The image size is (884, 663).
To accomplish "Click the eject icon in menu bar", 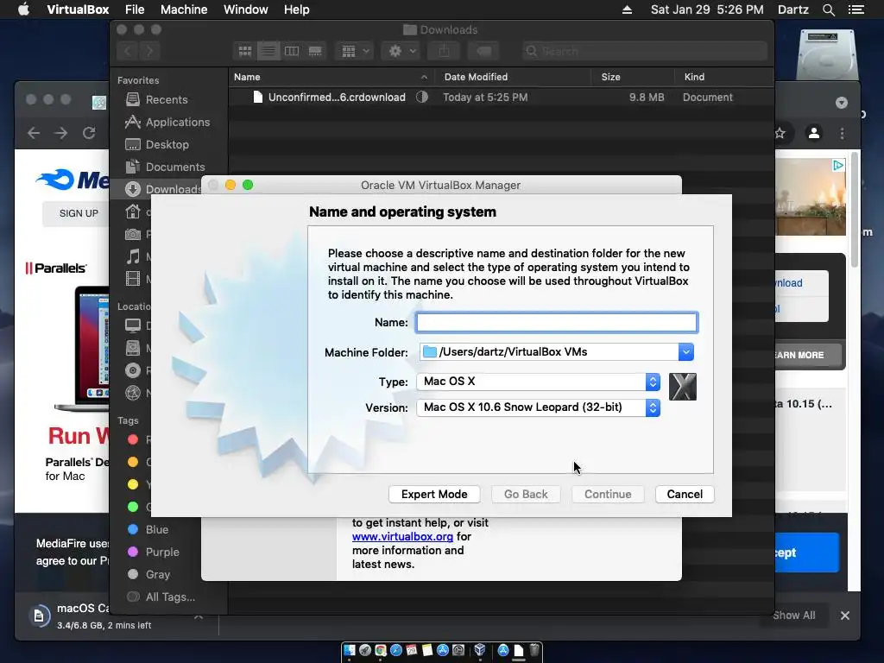I will [627, 9].
